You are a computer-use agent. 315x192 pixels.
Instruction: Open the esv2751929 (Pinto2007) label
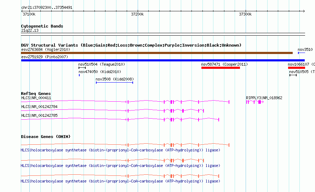coord(45,57)
